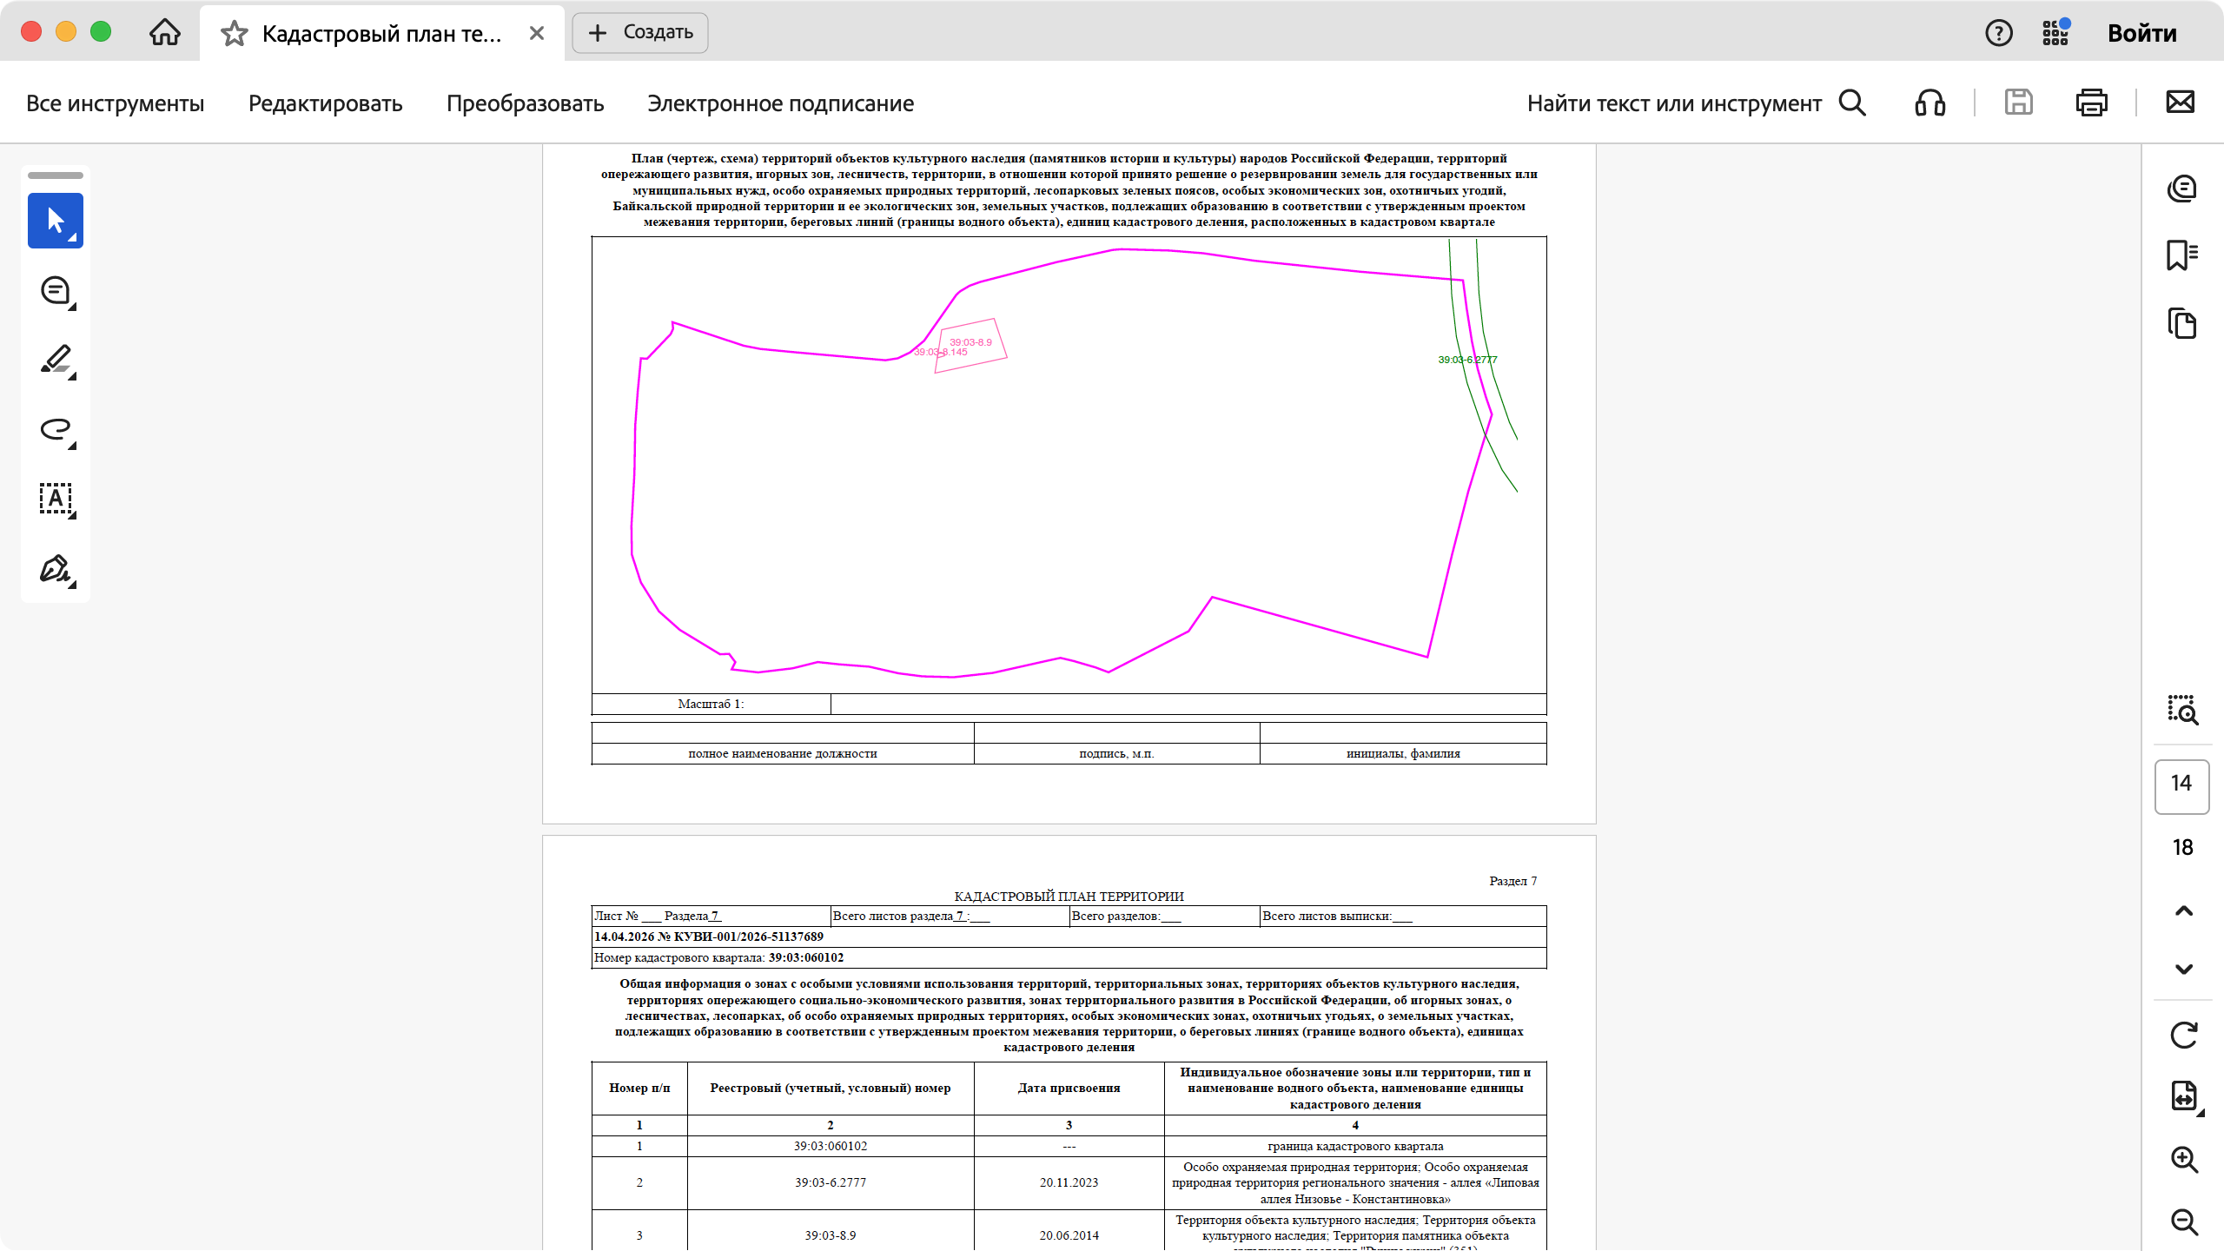Image resolution: width=2224 pixels, height=1251 pixels.
Task: Click the quick toolbar drag handle
Action: pyautogui.click(x=56, y=175)
